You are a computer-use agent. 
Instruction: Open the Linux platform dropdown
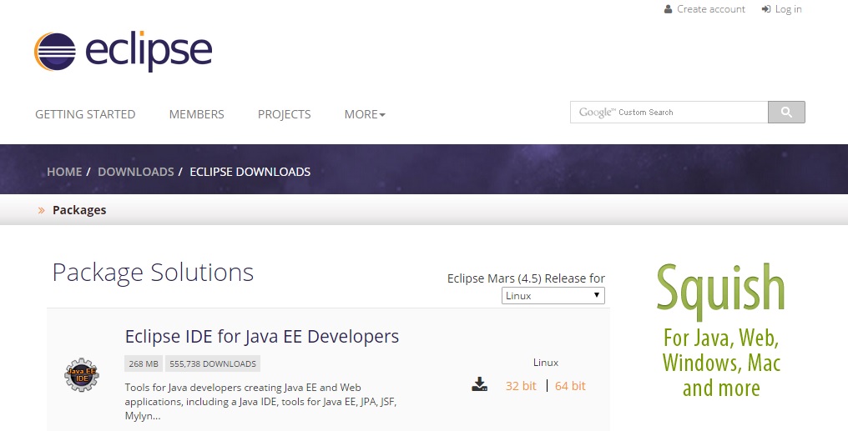[553, 296]
